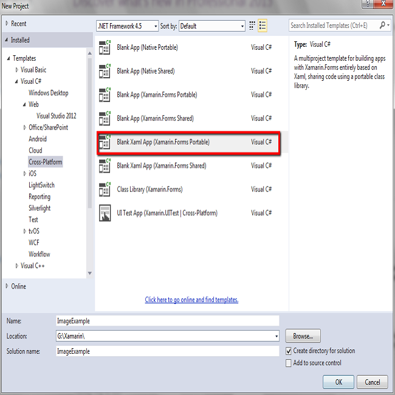Image resolution: width=395 pixels, height=395 pixels.
Task: Click the tree scrollbar up arrow
Action: [x=90, y=53]
